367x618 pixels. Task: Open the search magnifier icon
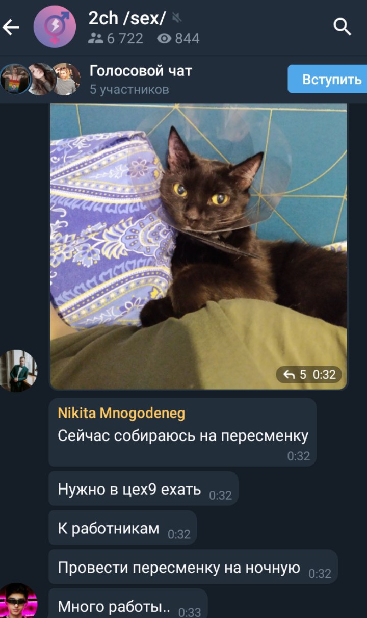point(343,26)
